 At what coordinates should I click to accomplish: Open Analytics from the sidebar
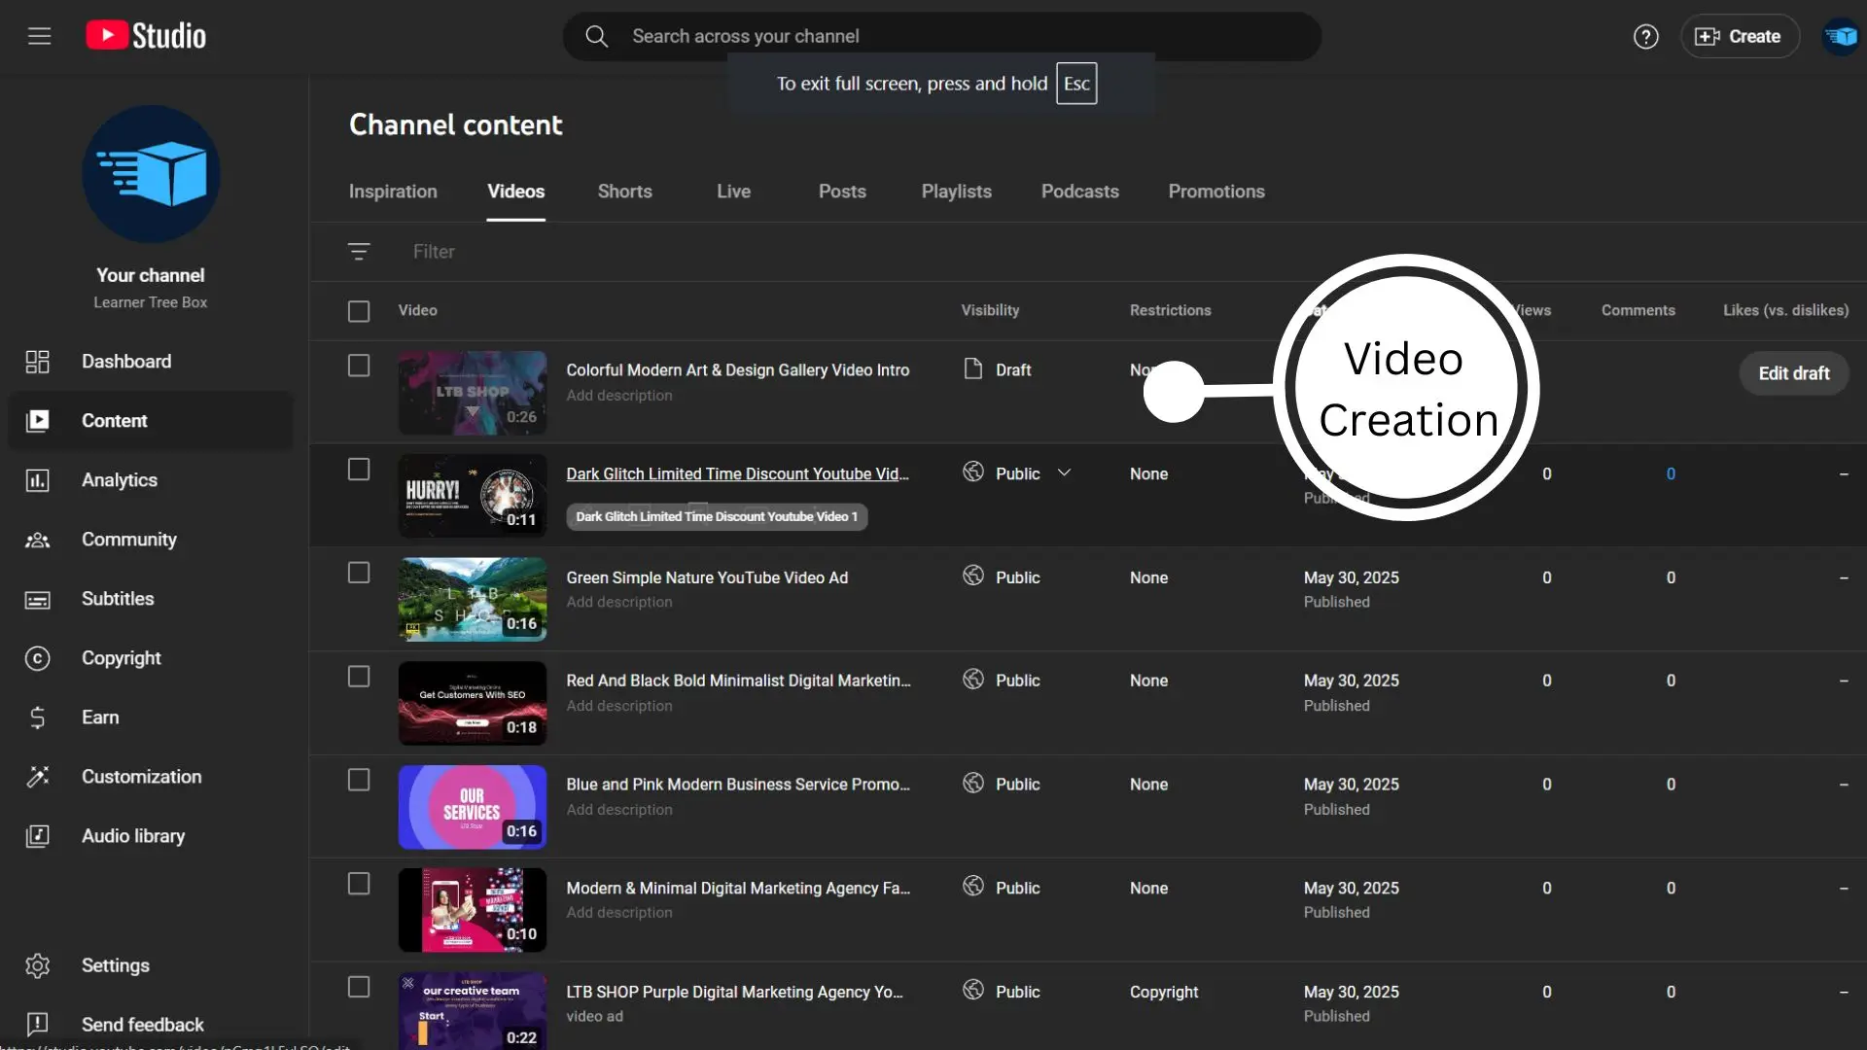pos(119,480)
